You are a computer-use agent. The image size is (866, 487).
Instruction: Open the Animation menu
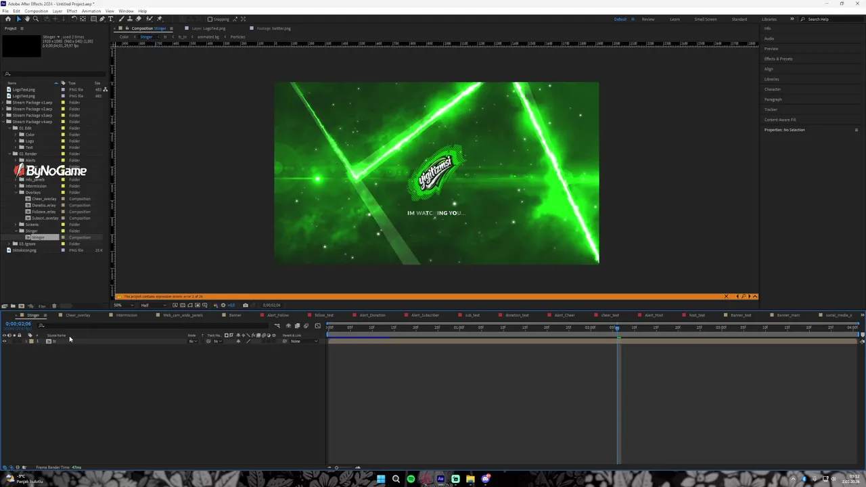91,11
